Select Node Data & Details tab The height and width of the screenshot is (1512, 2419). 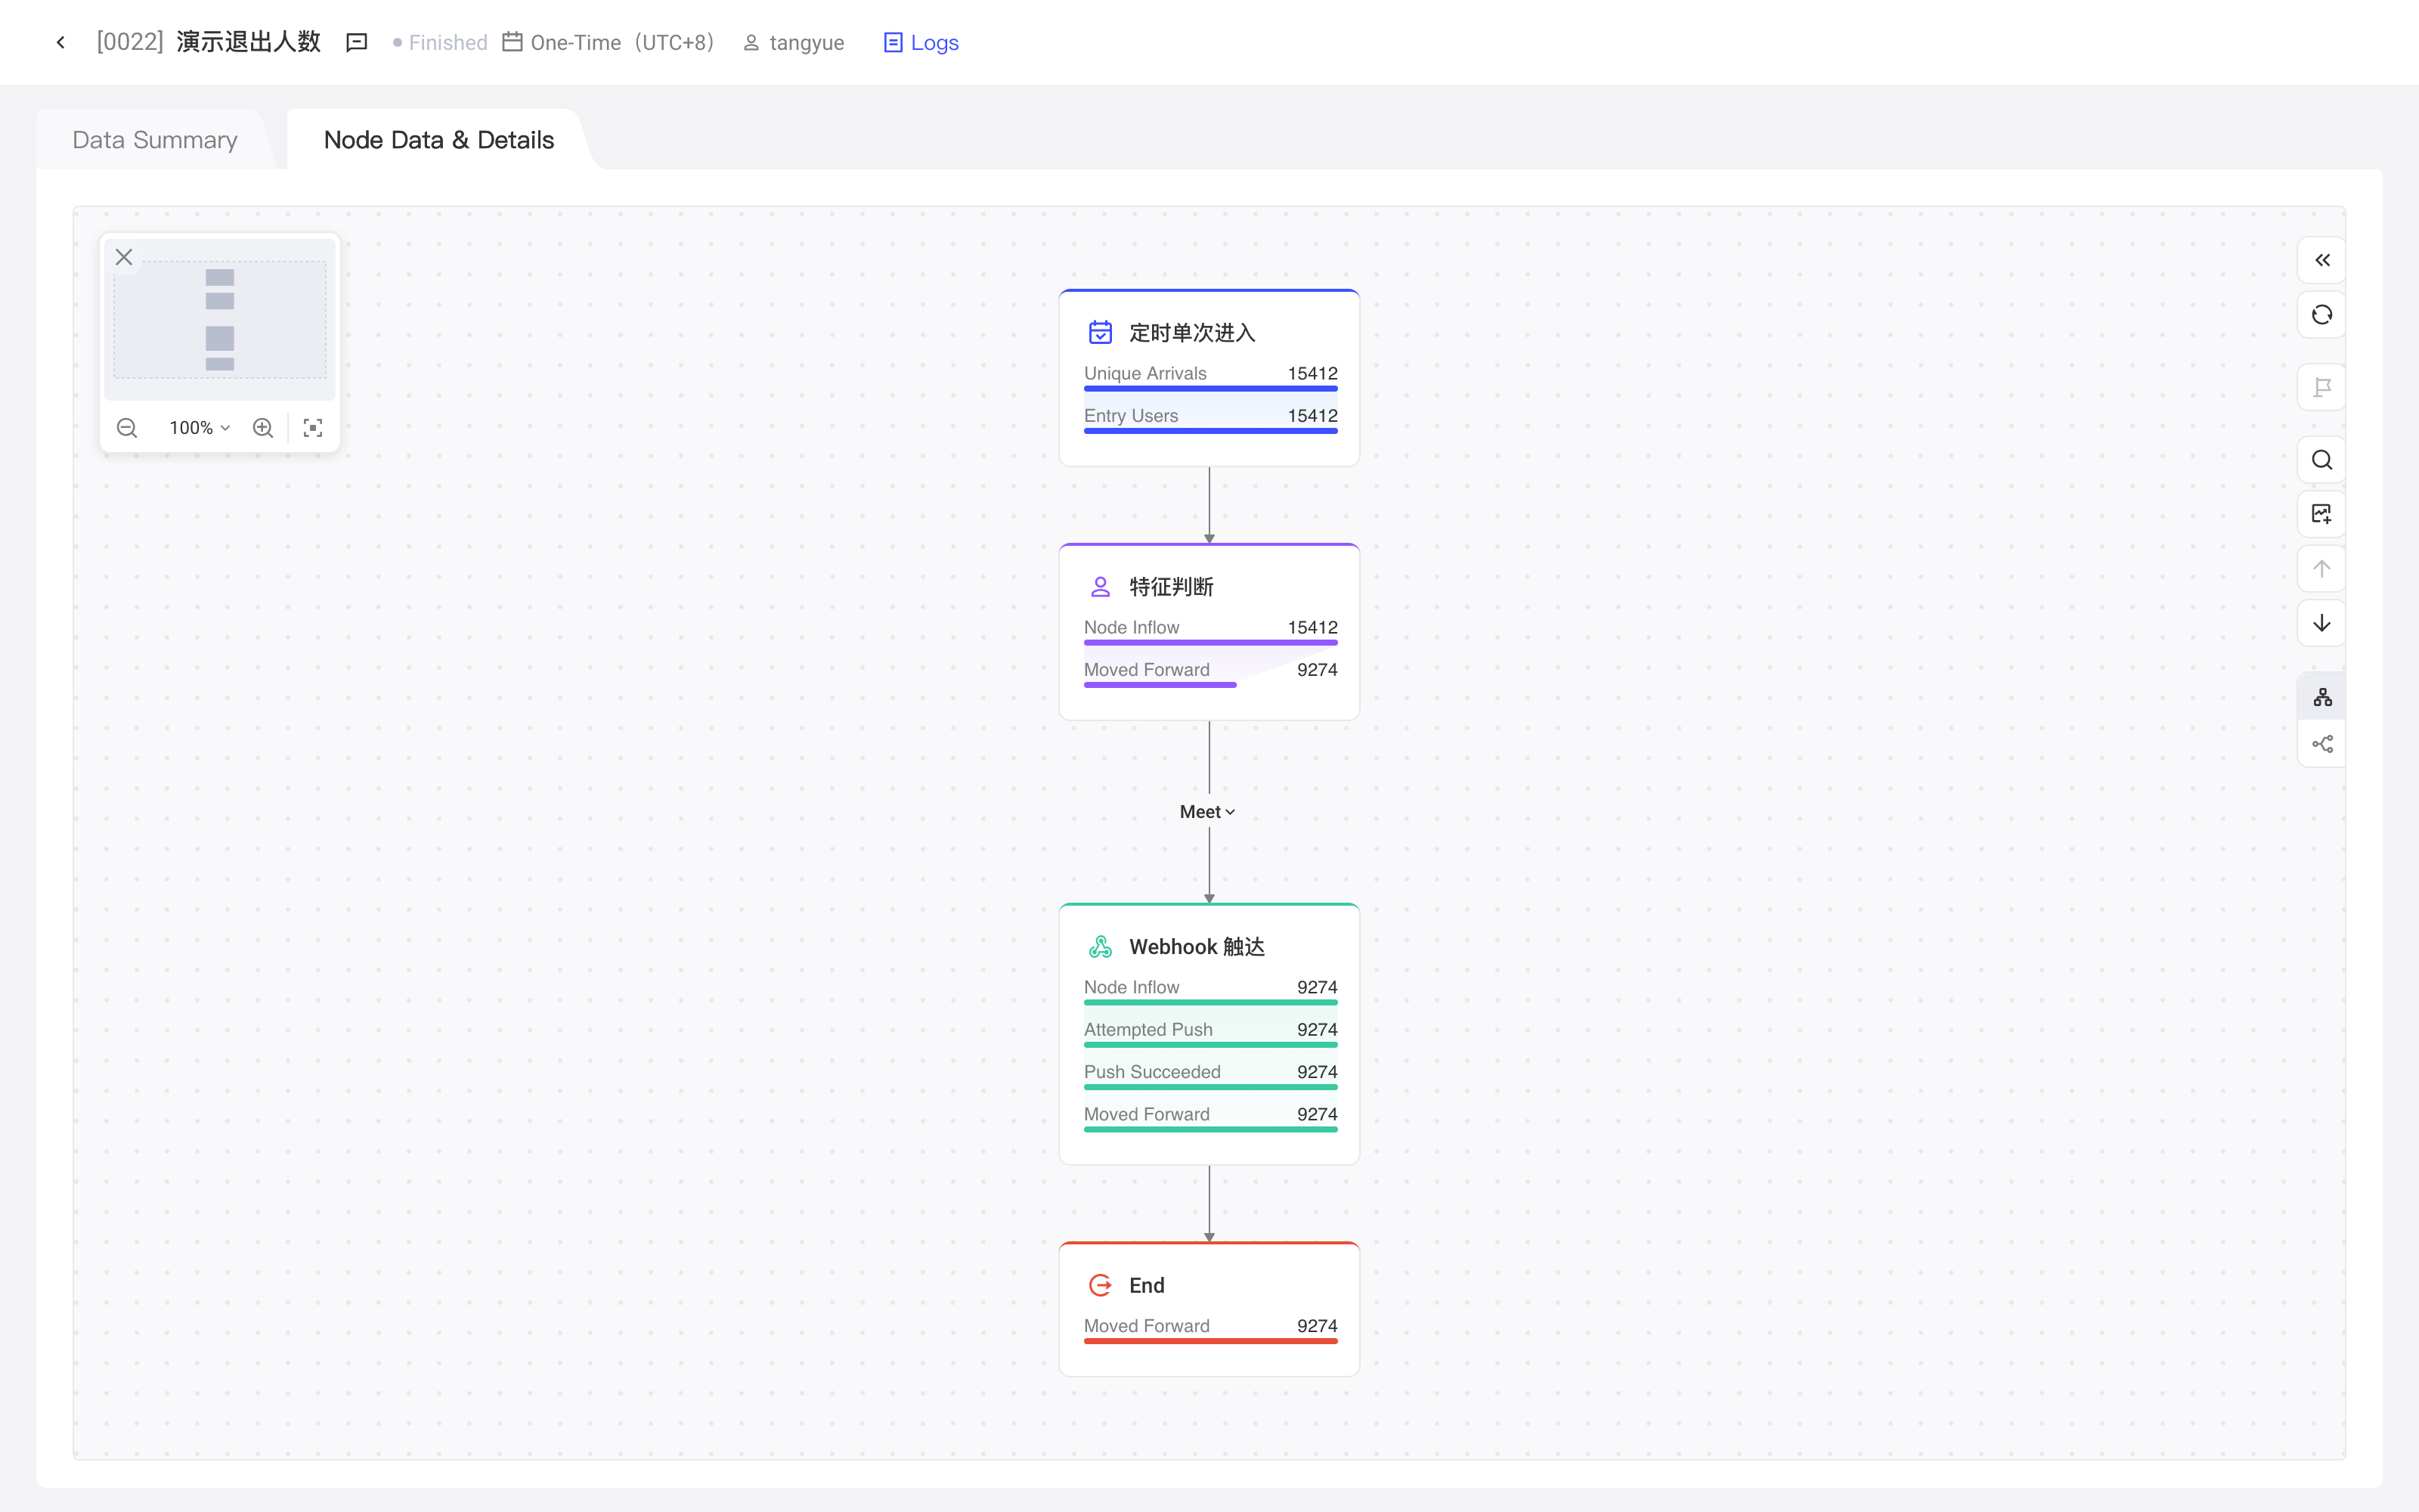(x=438, y=140)
